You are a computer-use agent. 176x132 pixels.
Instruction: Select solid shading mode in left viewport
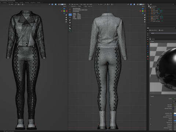pyautogui.click(x=62, y=4)
